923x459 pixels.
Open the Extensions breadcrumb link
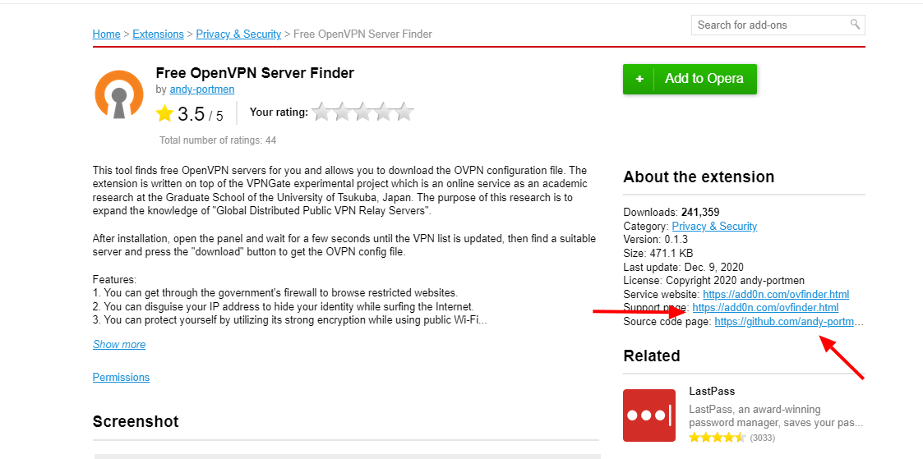point(159,34)
